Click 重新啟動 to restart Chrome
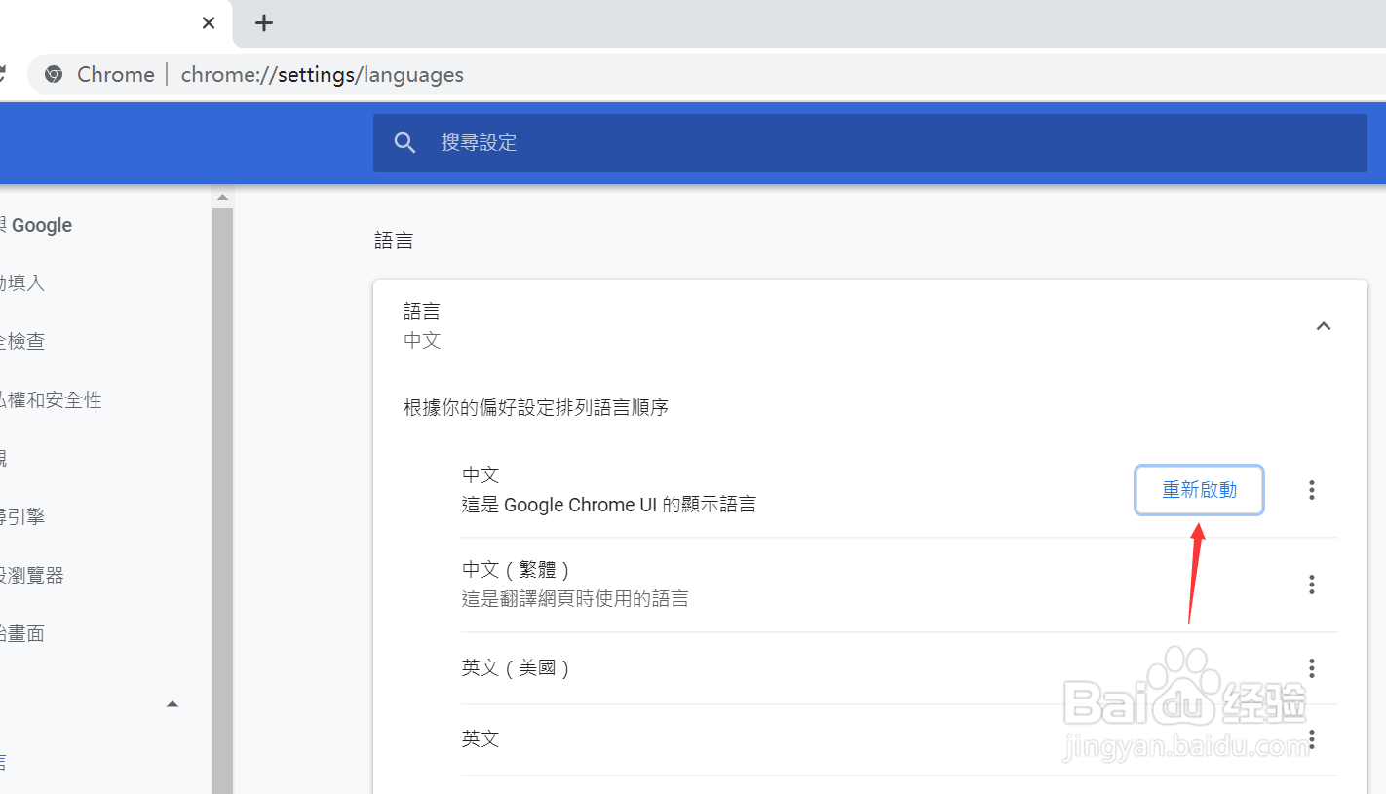This screenshot has width=1386, height=794. (x=1199, y=489)
